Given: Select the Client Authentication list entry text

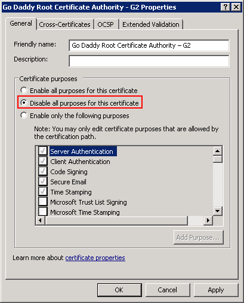Looking at the screenshot, I should point(80,162).
